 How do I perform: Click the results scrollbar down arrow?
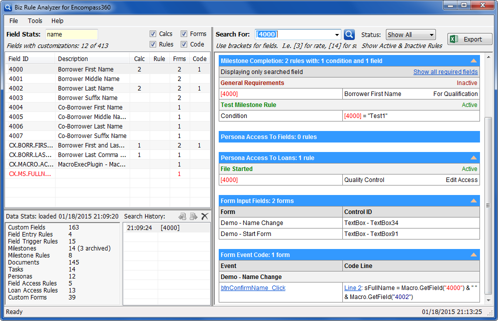click(x=489, y=300)
